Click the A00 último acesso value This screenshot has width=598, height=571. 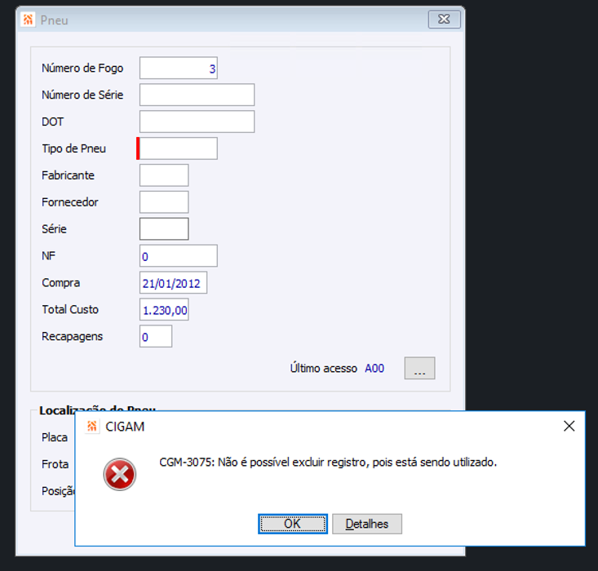pyautogui.click(x=374, y=369)
